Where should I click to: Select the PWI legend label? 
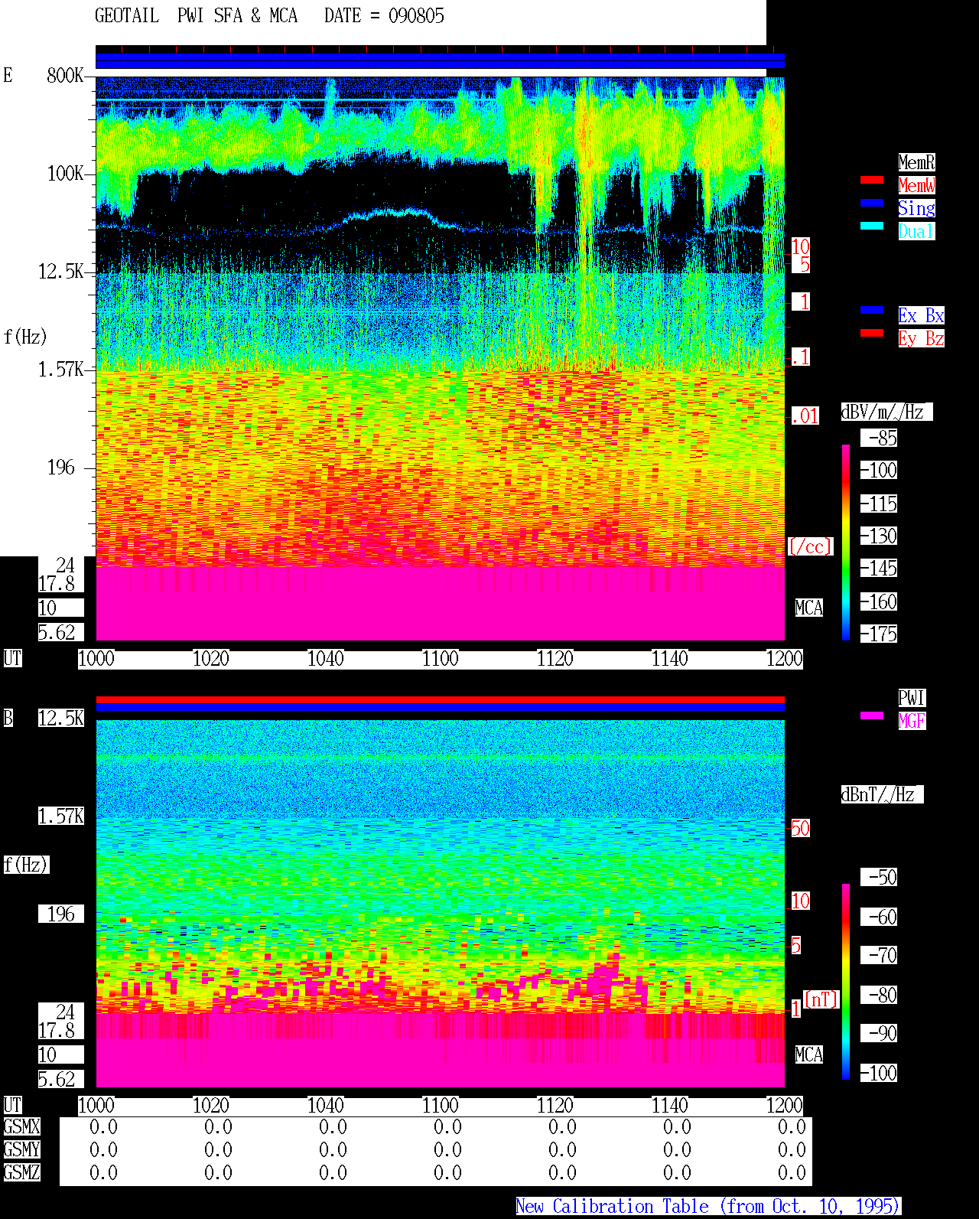tap(912, 698)
